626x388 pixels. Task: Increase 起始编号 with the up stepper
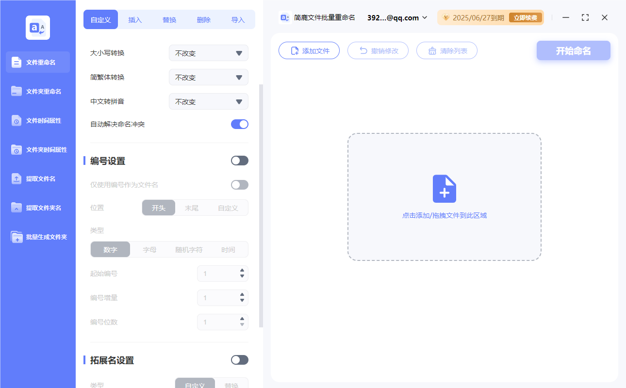click(242, 271)
